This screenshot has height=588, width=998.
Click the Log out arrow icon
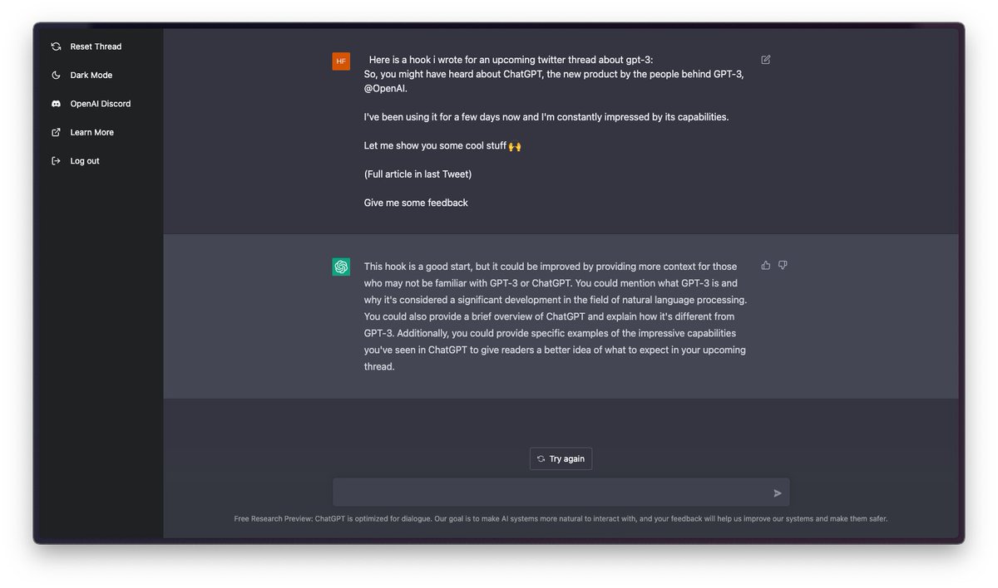pyautogui.click(x=56, y=161)
